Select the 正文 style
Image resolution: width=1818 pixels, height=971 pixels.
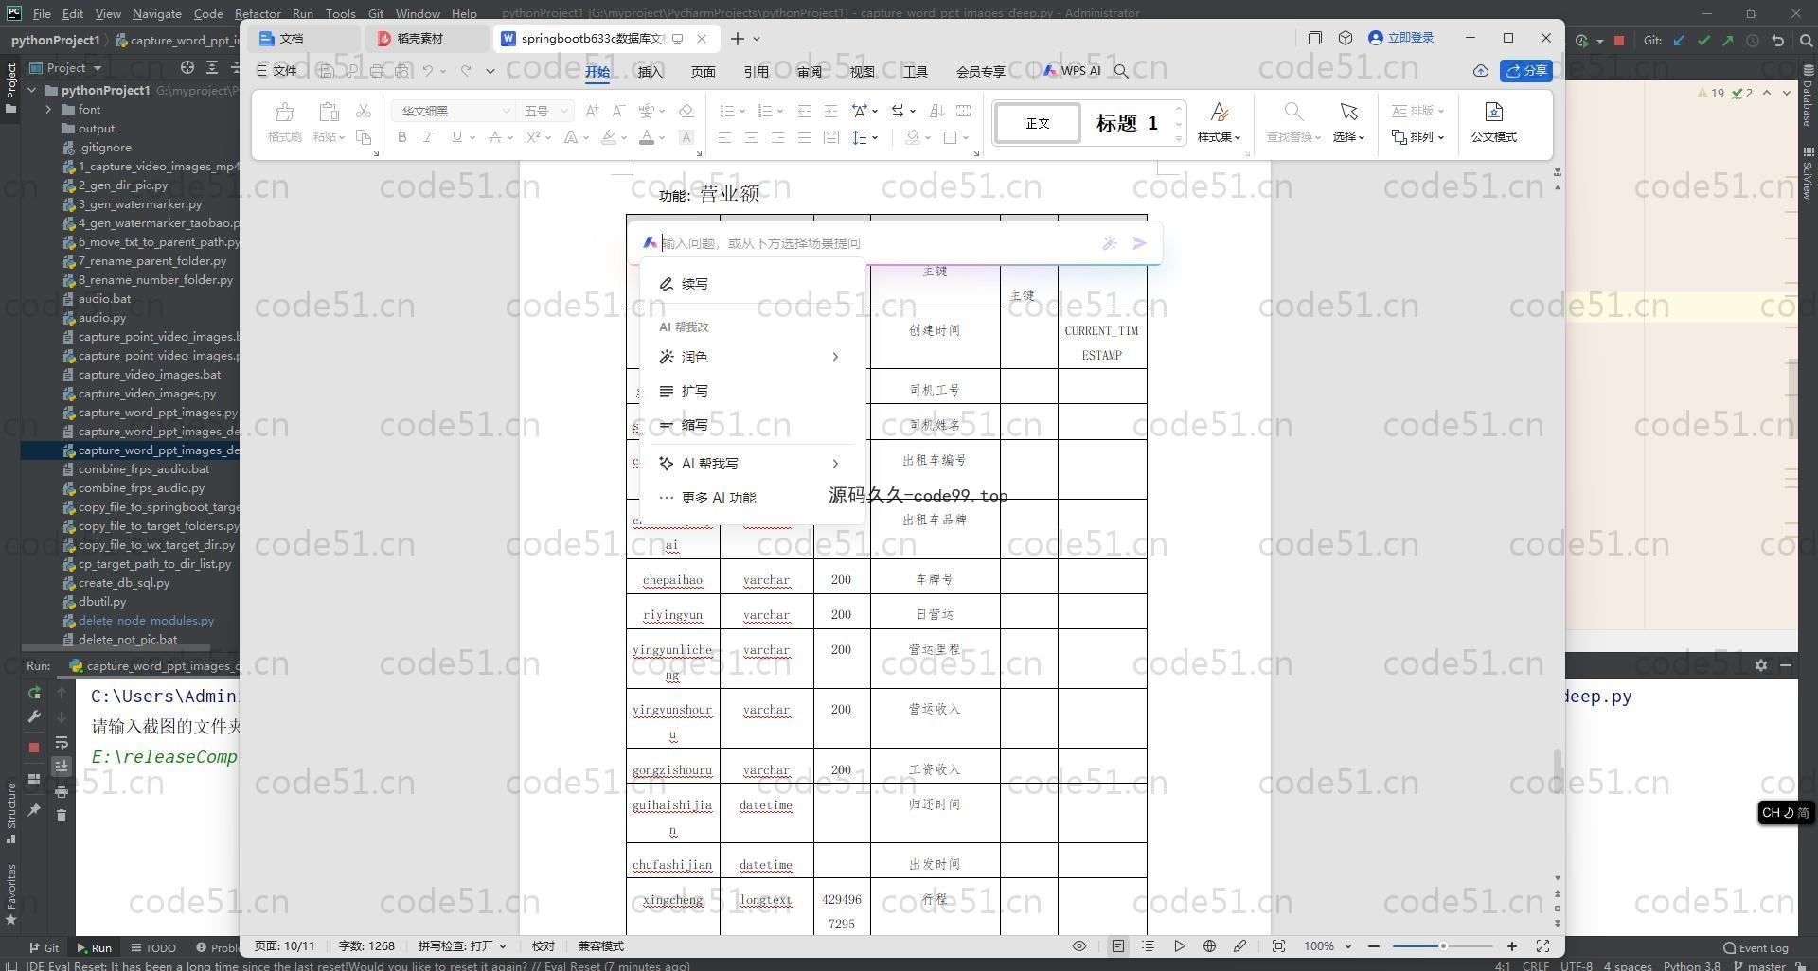[1038, 123]
